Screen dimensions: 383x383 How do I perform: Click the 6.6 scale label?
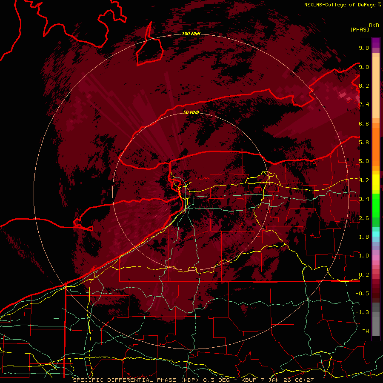(364, 123)
